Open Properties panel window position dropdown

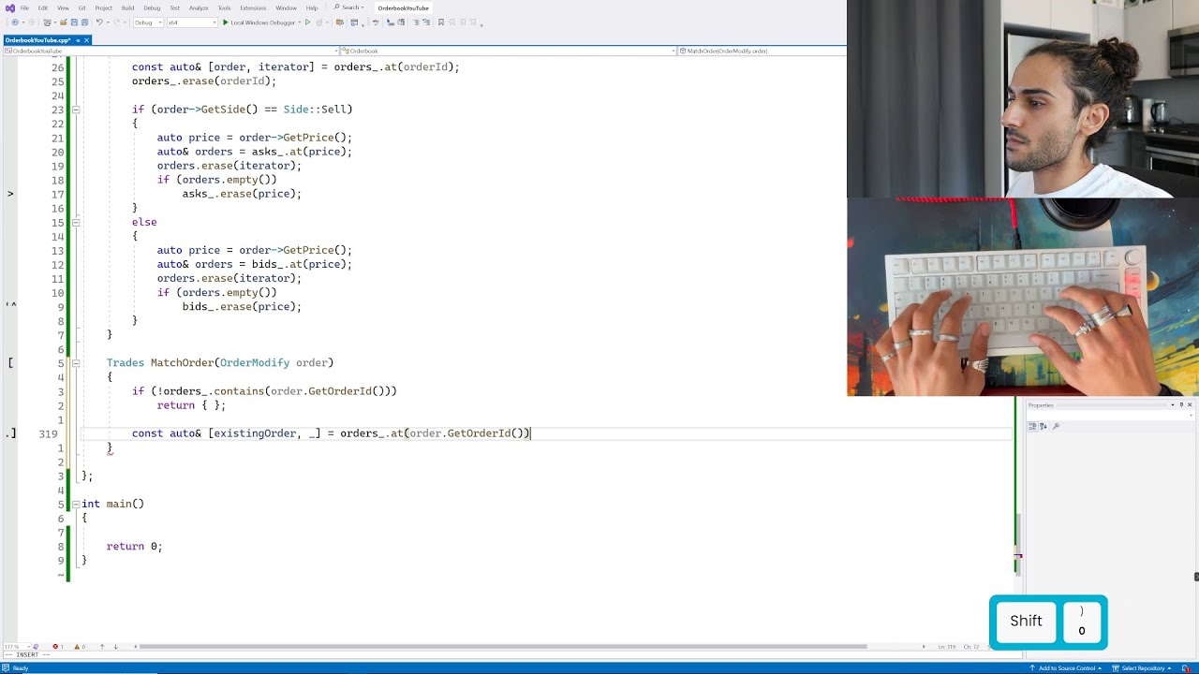pyautogui.click(x=1172, y=404)
